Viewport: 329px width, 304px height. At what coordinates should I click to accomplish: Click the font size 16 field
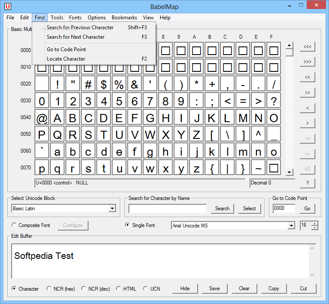click(x=306, y=225)
